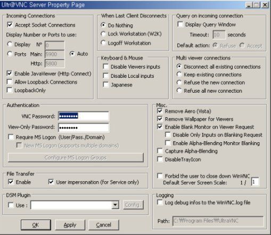Select Disconnect all existing connections
Image resolution: width=271 pixels, height=235 pixels.
point(179,67)
